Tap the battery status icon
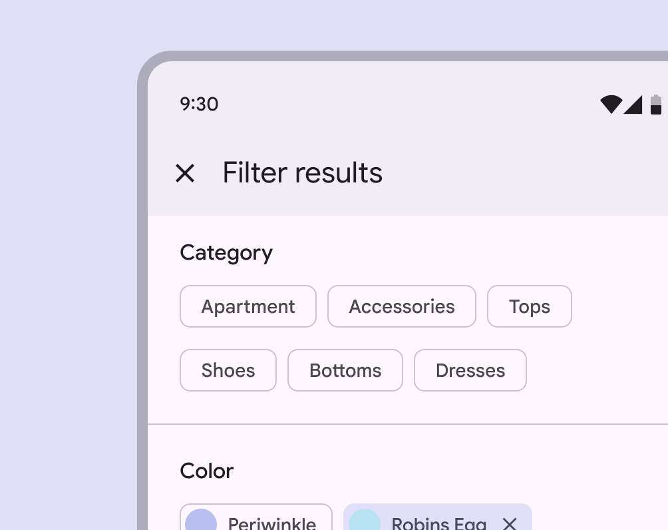The width and height of the screenshot is (668, 530). pyautogui.click(x=656, y=105)
